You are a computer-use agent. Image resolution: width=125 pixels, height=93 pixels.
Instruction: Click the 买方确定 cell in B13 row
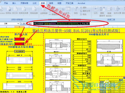(86, 74)
